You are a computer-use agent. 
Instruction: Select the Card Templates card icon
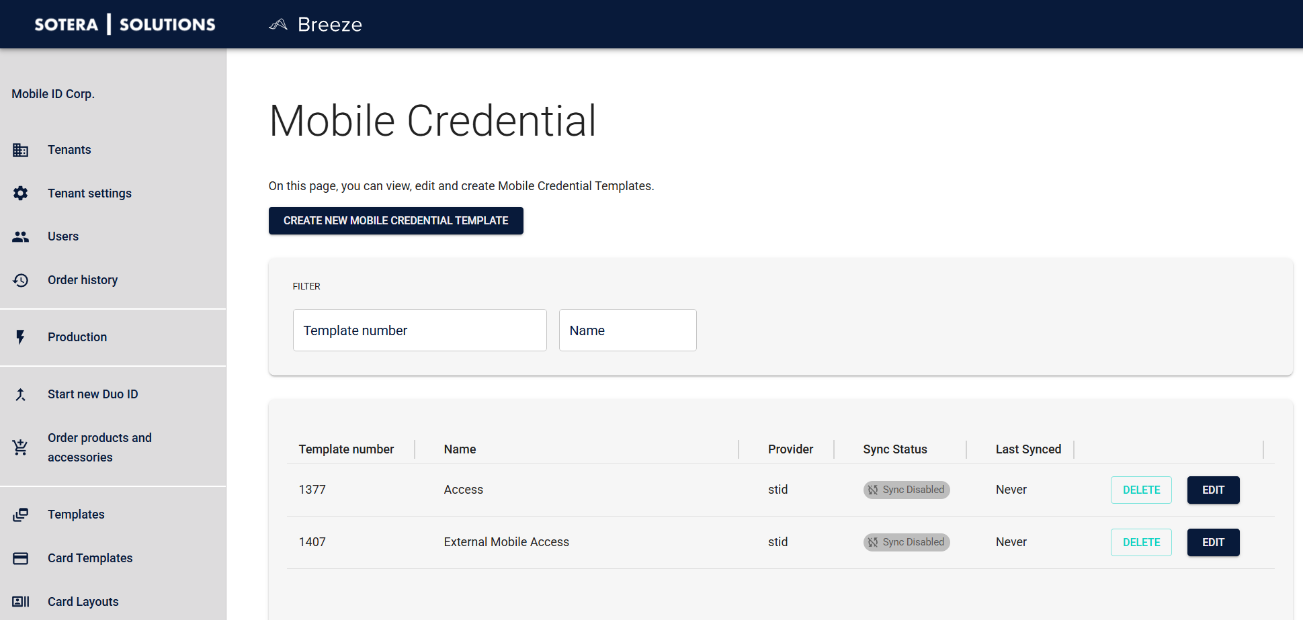(x=20, y=558)
